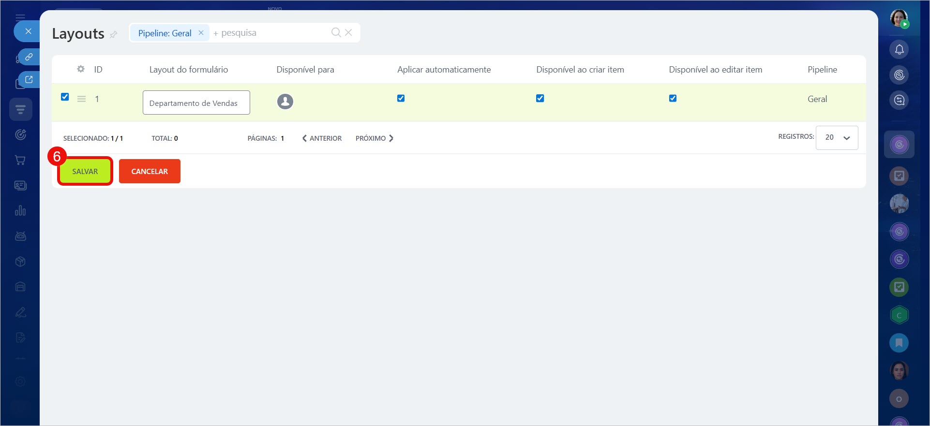Click the Salvar button
This screenshot has width=930, height=426.
[x=85, y=171]
